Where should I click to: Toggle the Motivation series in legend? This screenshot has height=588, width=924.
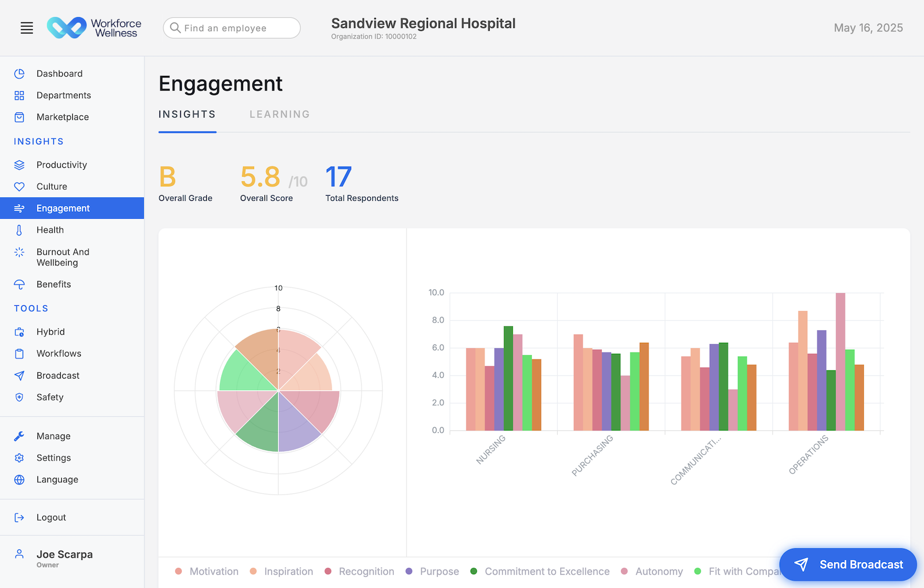pos(214,571)
